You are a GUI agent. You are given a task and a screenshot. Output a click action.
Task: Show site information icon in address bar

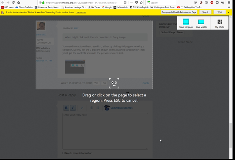[x=40, y=3]
